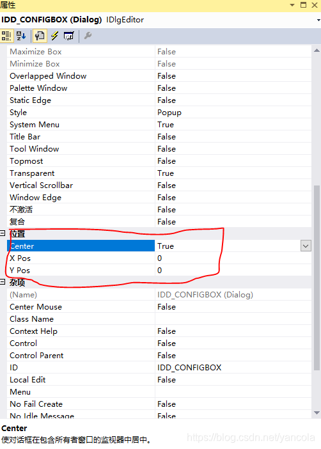Select the No Fail Create property
Image resolution: width=321 pixels, height=449 pixels.
coord(81,404)
